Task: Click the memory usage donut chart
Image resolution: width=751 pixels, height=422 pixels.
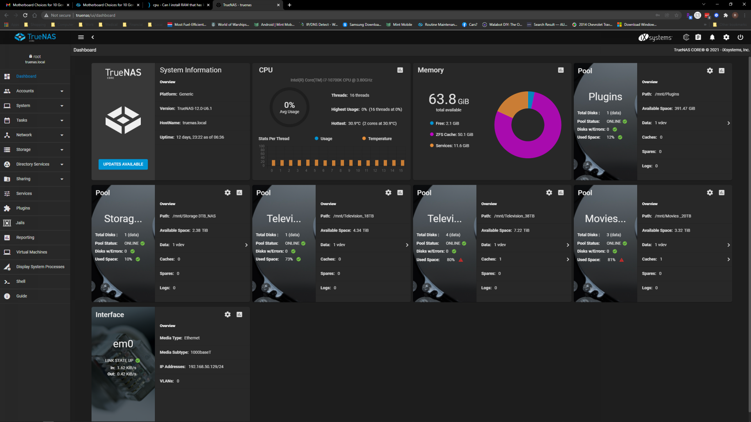Action: (528, 125)
